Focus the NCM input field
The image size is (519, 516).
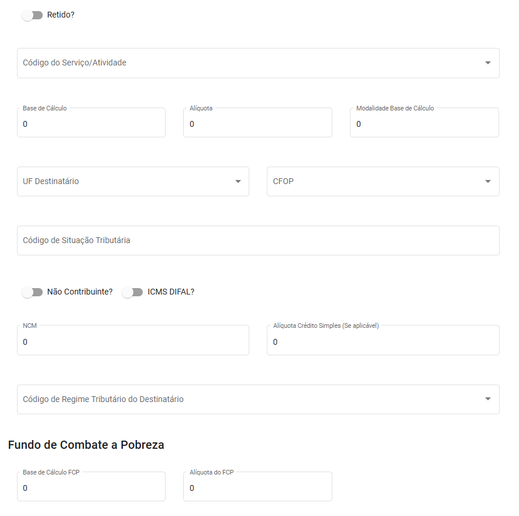click(133, 342)
